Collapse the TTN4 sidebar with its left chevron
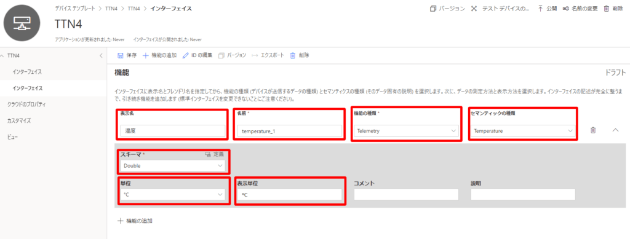Viewport: 630px width, 239px height. point(101,55)
